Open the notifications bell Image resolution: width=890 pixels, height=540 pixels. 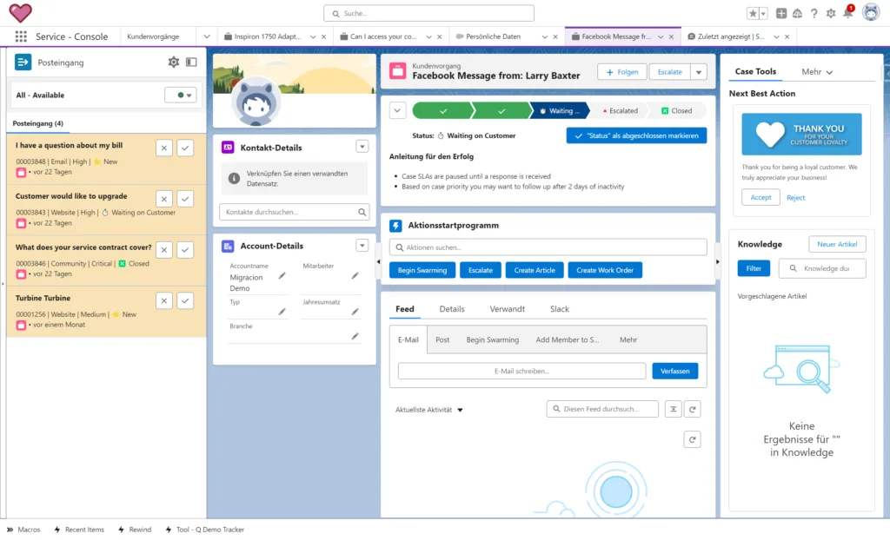847,13
